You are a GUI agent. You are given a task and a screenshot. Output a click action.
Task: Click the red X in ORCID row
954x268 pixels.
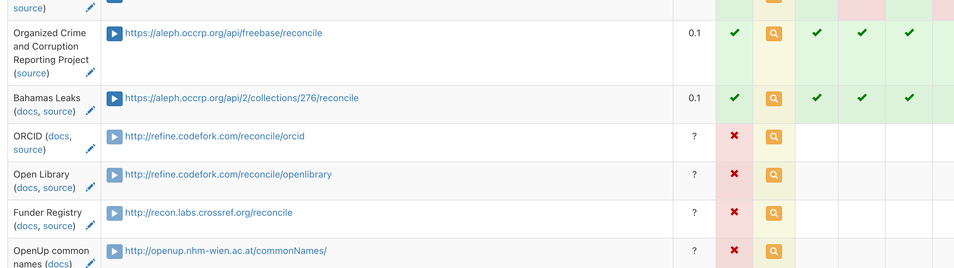pos(734,136)
